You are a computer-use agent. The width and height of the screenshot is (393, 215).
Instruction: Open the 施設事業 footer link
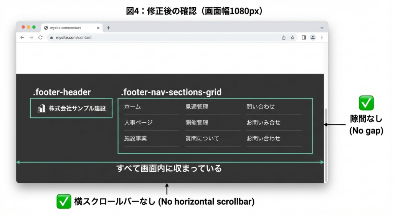tap(135, 138)
